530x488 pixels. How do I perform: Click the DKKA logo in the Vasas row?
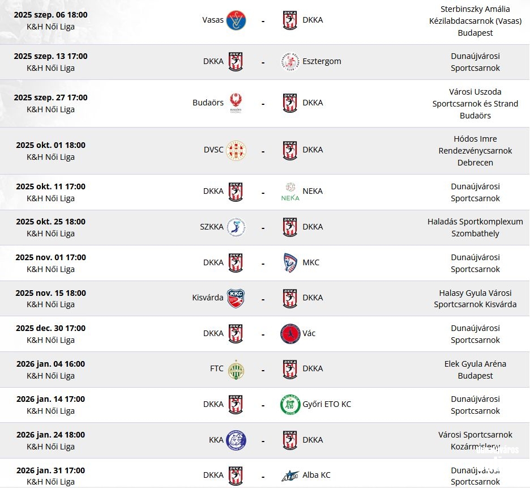[x=290, y=20]
